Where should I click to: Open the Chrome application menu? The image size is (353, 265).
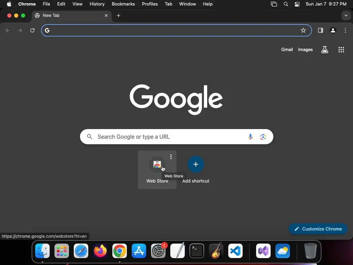pyautogui.click(x=27, y=4)
